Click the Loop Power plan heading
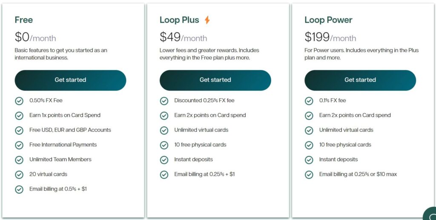436x220 pixels. 328,20
